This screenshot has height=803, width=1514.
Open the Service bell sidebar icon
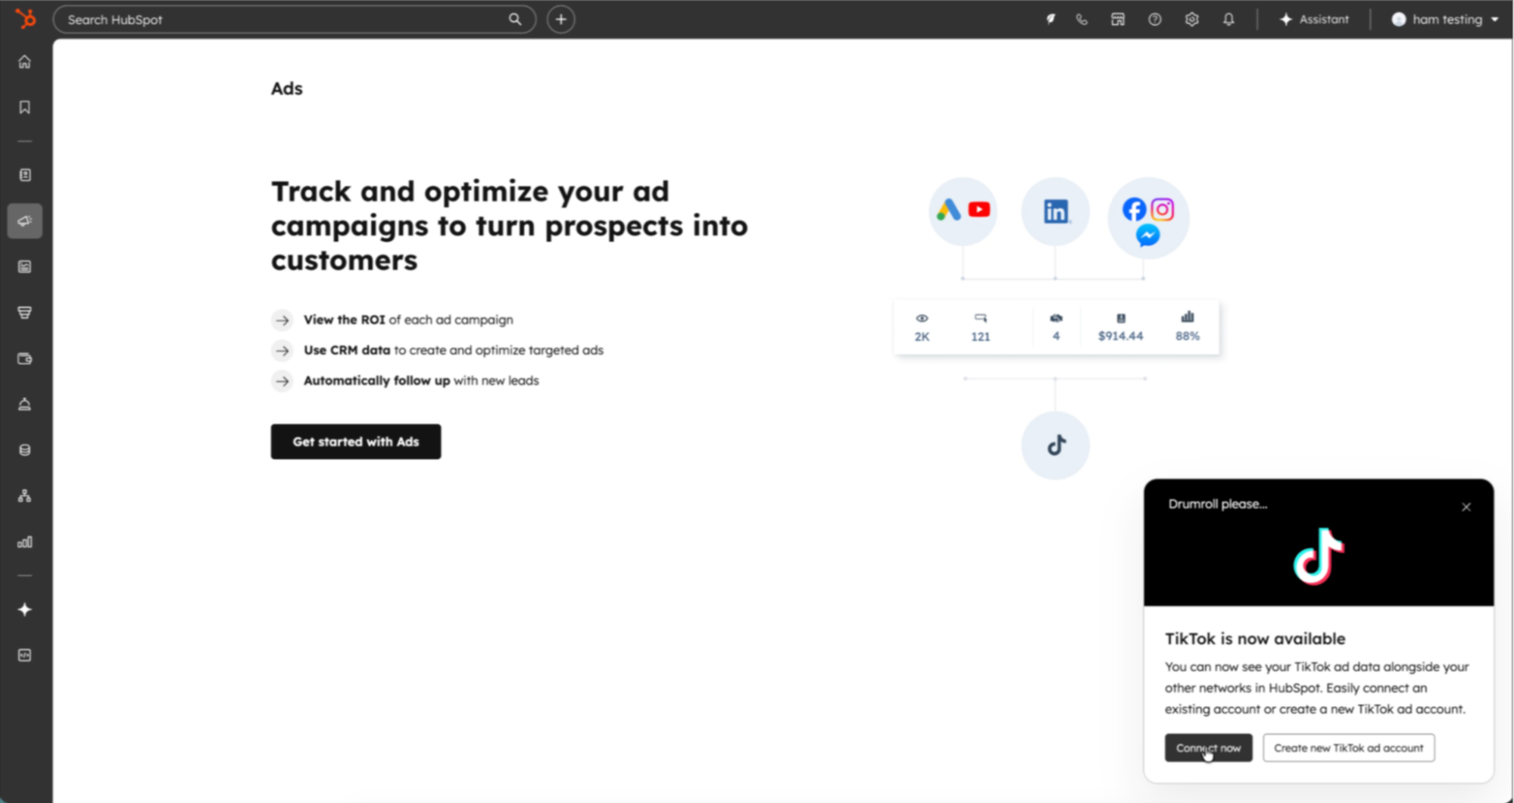25,405
